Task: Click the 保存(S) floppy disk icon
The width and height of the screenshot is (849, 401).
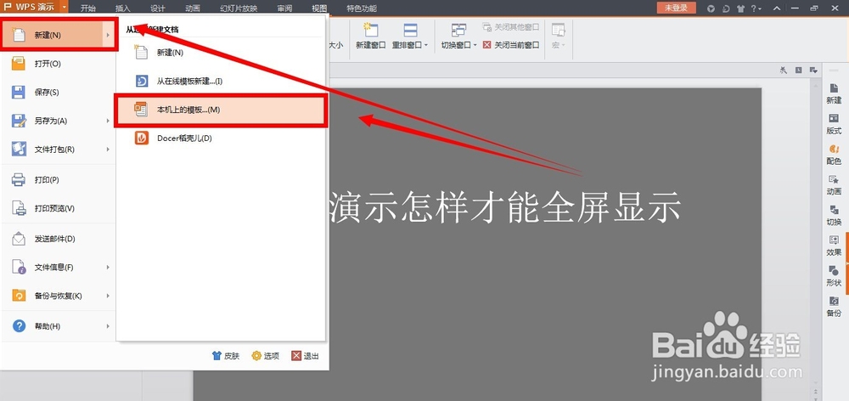Action: pyautogui.click(x=19, y=92)
